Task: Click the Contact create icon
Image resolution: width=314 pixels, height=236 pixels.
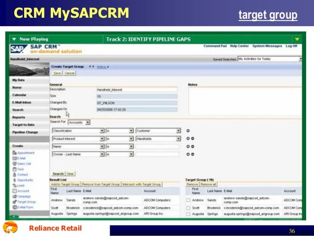Action: [14, 174]
